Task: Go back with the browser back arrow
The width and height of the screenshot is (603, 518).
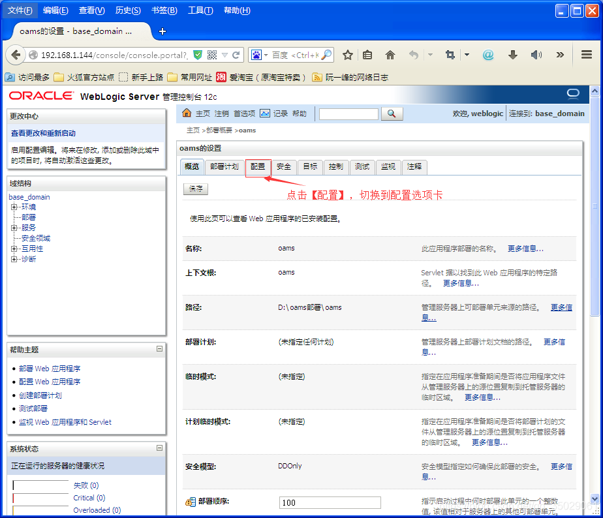Action: click(16, 55)
